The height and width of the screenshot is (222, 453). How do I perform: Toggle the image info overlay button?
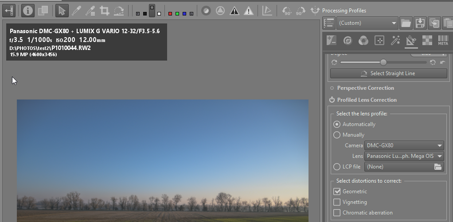[28, 10]
